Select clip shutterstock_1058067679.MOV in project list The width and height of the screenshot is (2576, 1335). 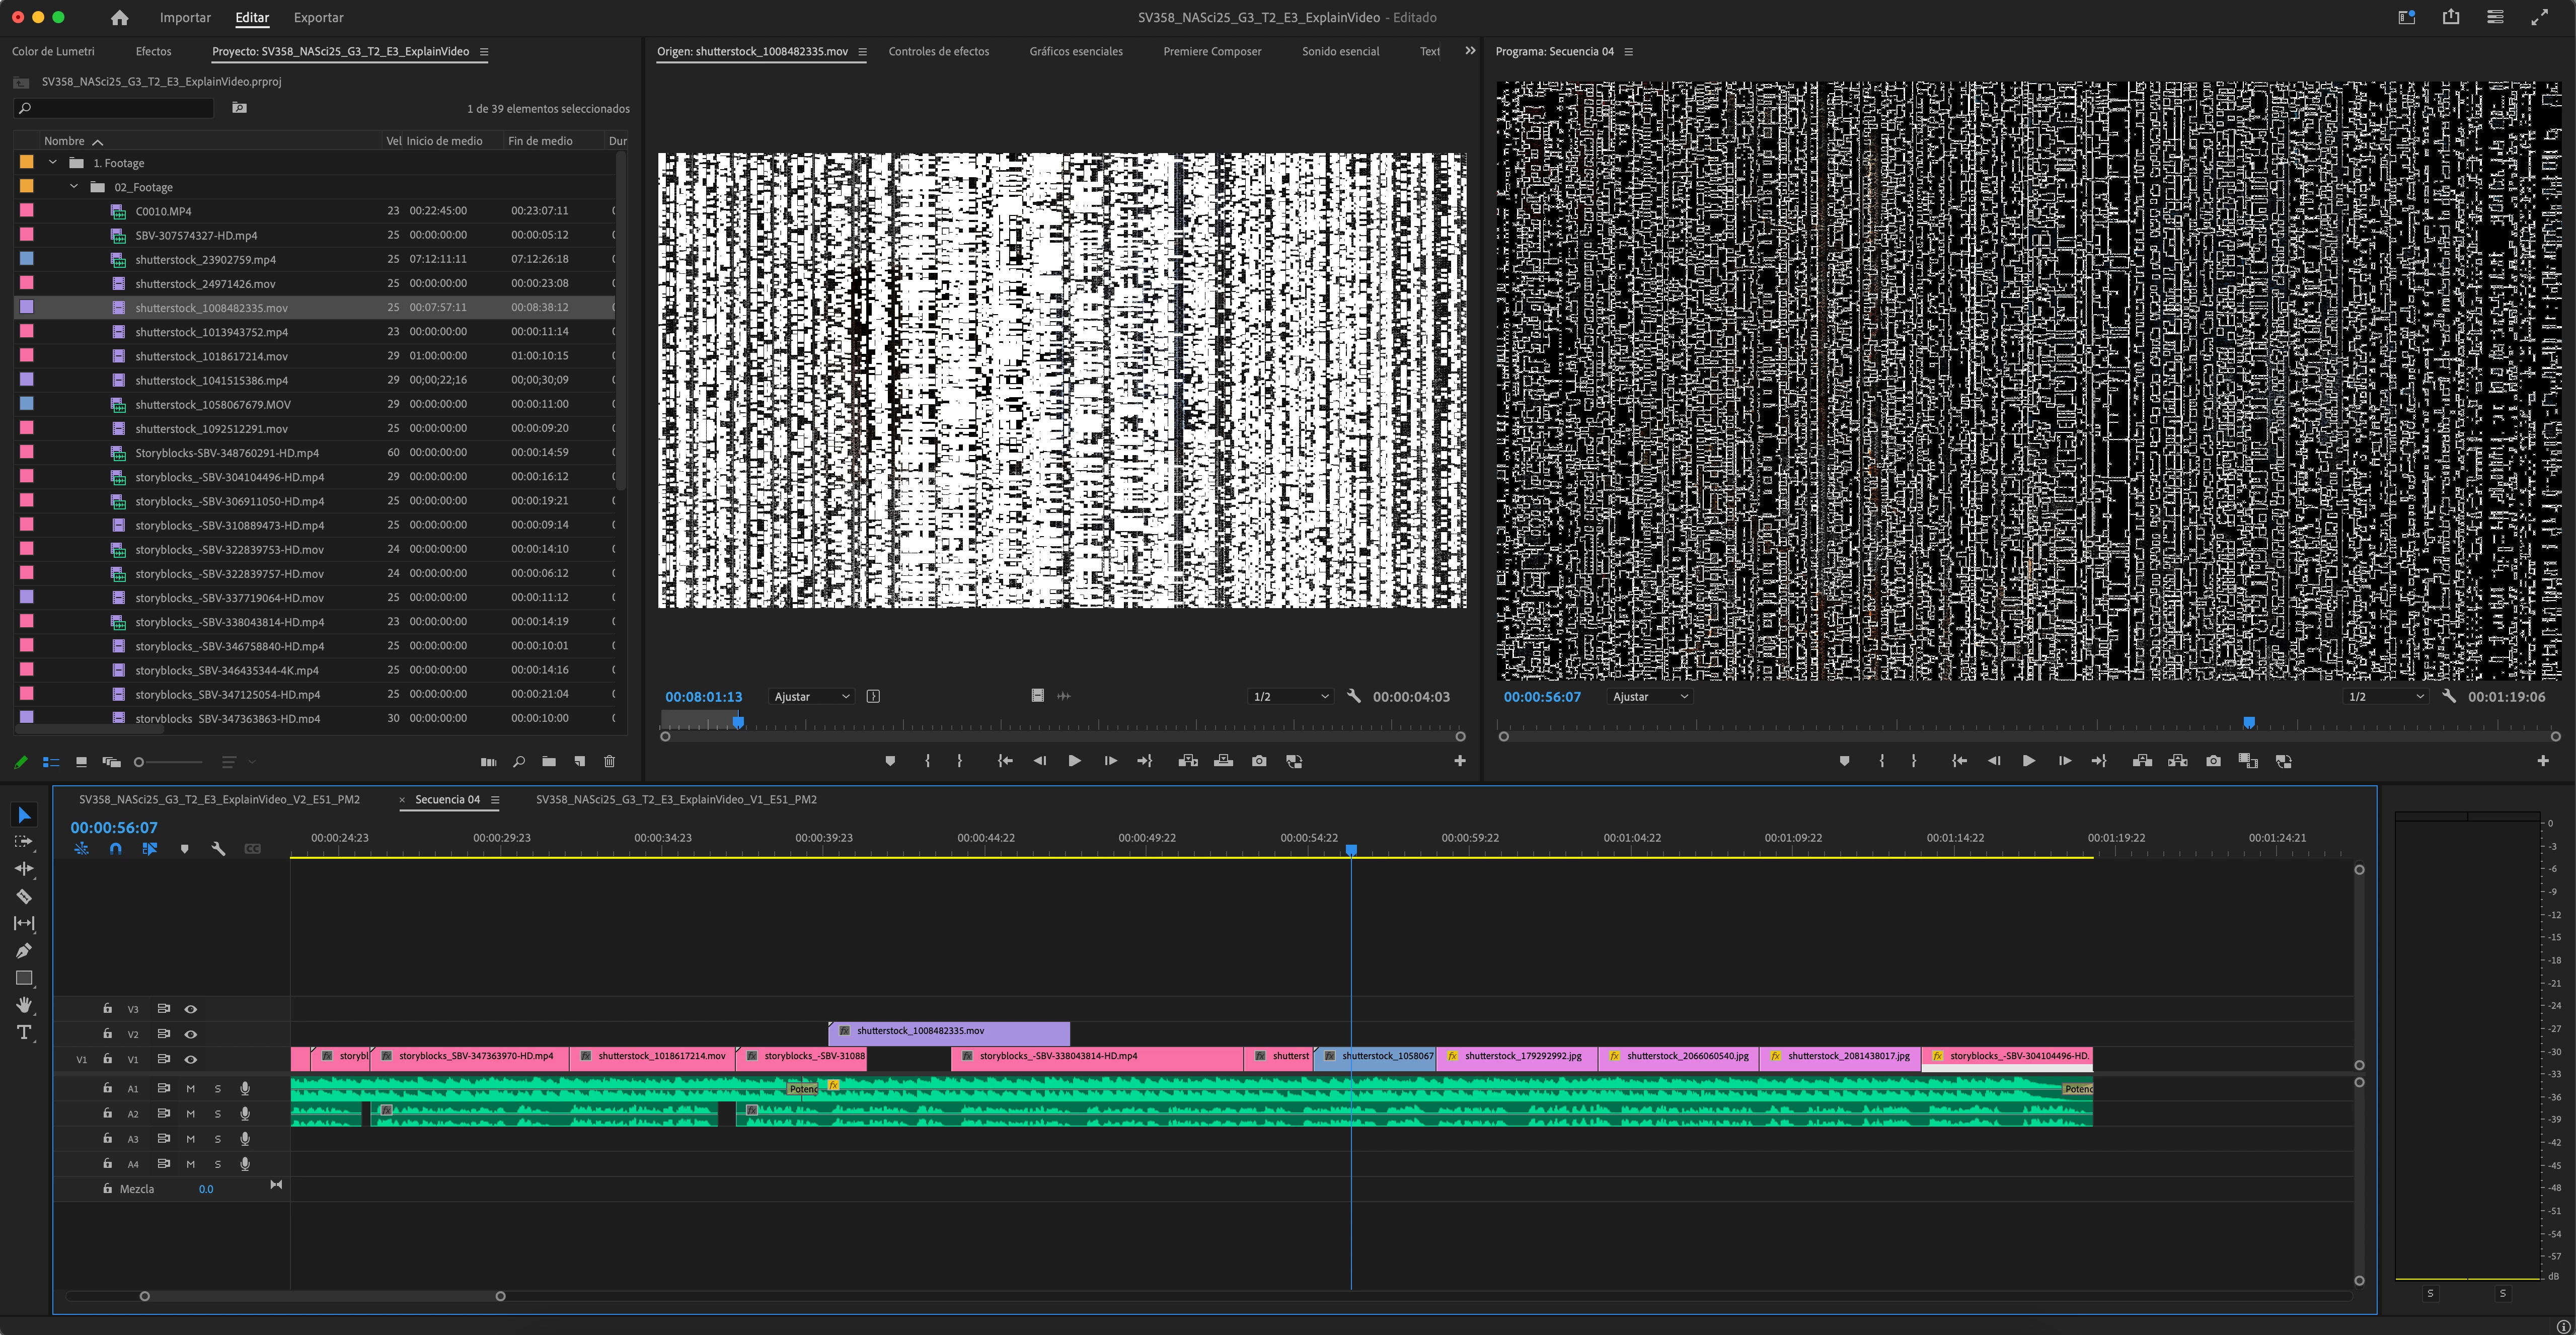(x=212, y=404)
